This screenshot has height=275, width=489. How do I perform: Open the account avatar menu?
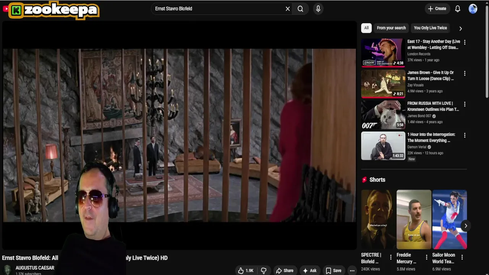[473, 9]
